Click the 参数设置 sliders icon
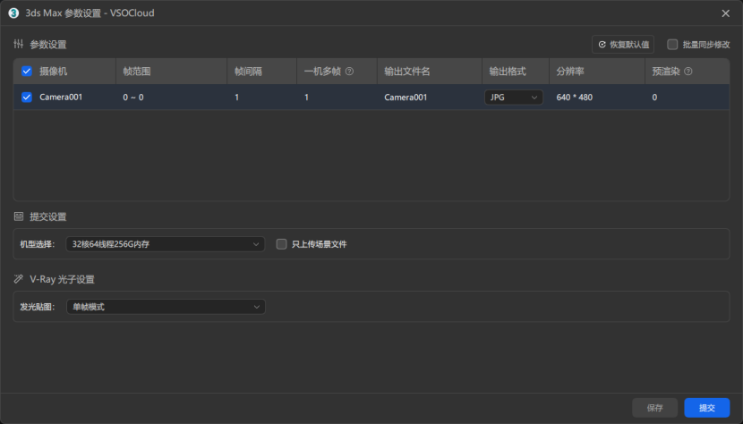Viewport: 743px width, 424px height. coord(19,44)
